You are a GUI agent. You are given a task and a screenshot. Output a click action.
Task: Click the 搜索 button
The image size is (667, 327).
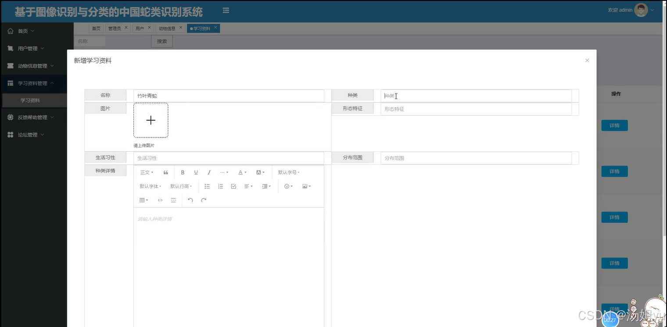point(162,41)
